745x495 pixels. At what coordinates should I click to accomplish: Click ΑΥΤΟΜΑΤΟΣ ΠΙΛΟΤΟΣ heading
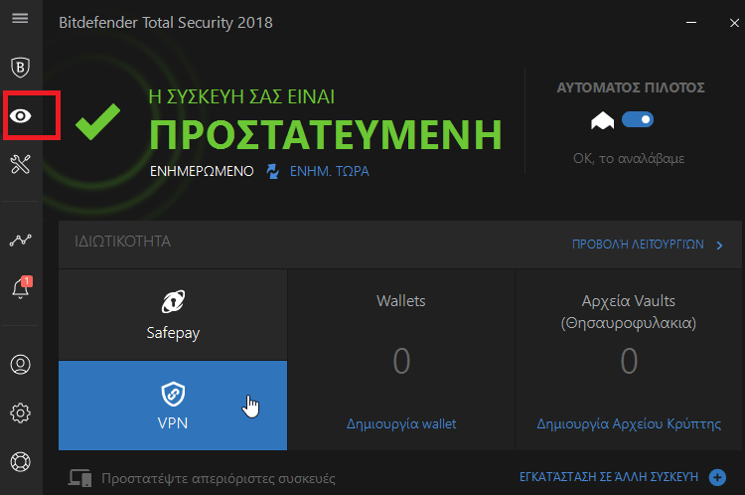[x=631, y=88]
